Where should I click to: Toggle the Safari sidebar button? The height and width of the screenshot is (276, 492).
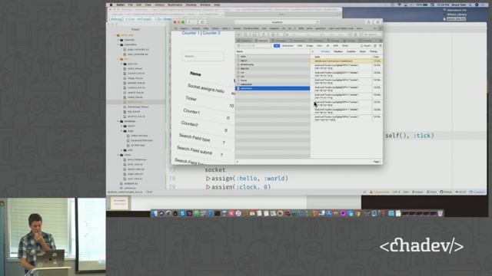202,22
